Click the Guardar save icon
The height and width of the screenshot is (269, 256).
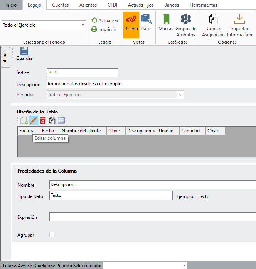tap(24, 52)
